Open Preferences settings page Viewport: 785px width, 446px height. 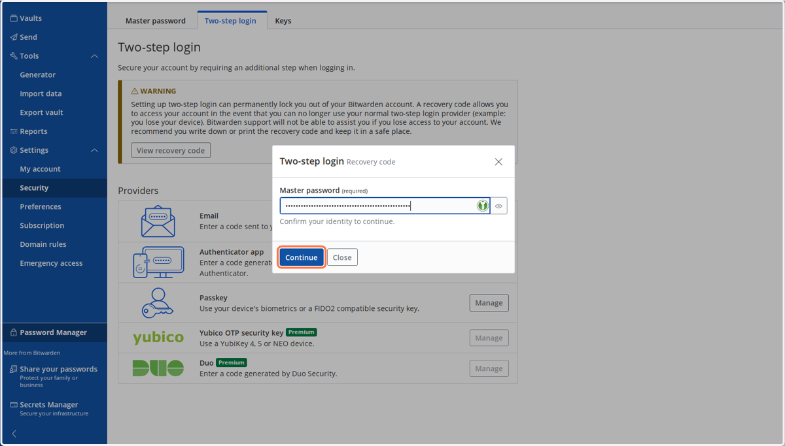(x=41, y=206)
